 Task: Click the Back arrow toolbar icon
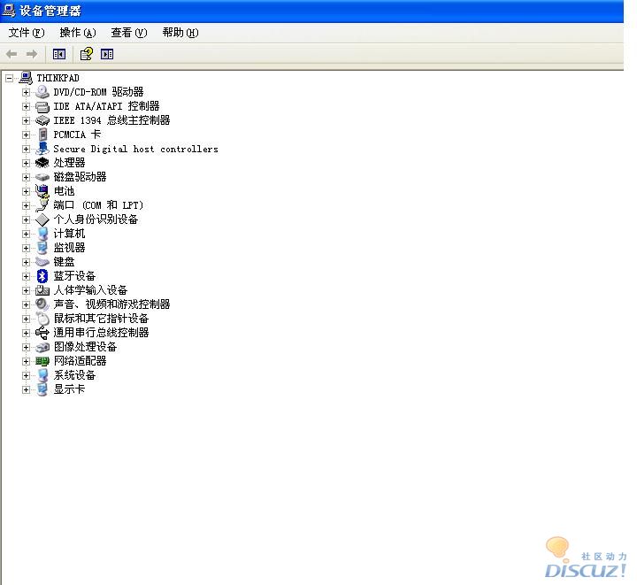click(x=12, y=54)
